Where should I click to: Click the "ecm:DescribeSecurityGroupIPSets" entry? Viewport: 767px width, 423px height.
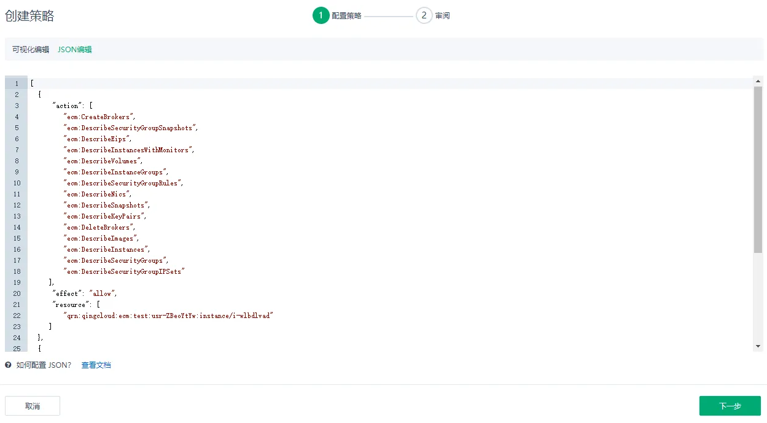124,271
